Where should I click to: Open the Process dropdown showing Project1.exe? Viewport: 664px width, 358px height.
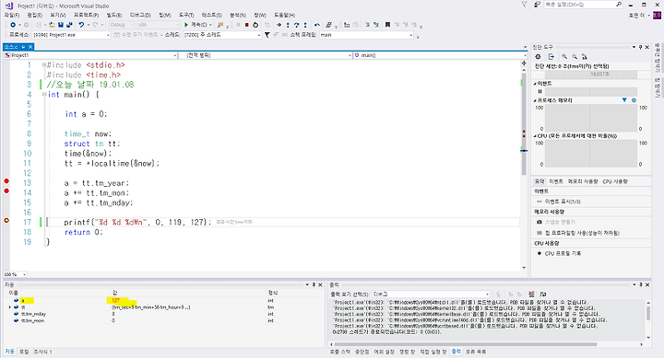click(x=72, y=35)
